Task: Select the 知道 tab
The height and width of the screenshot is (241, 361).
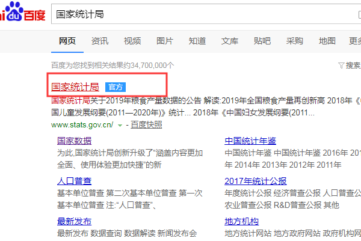Action: pyautogui.click(x=197, y=41)
